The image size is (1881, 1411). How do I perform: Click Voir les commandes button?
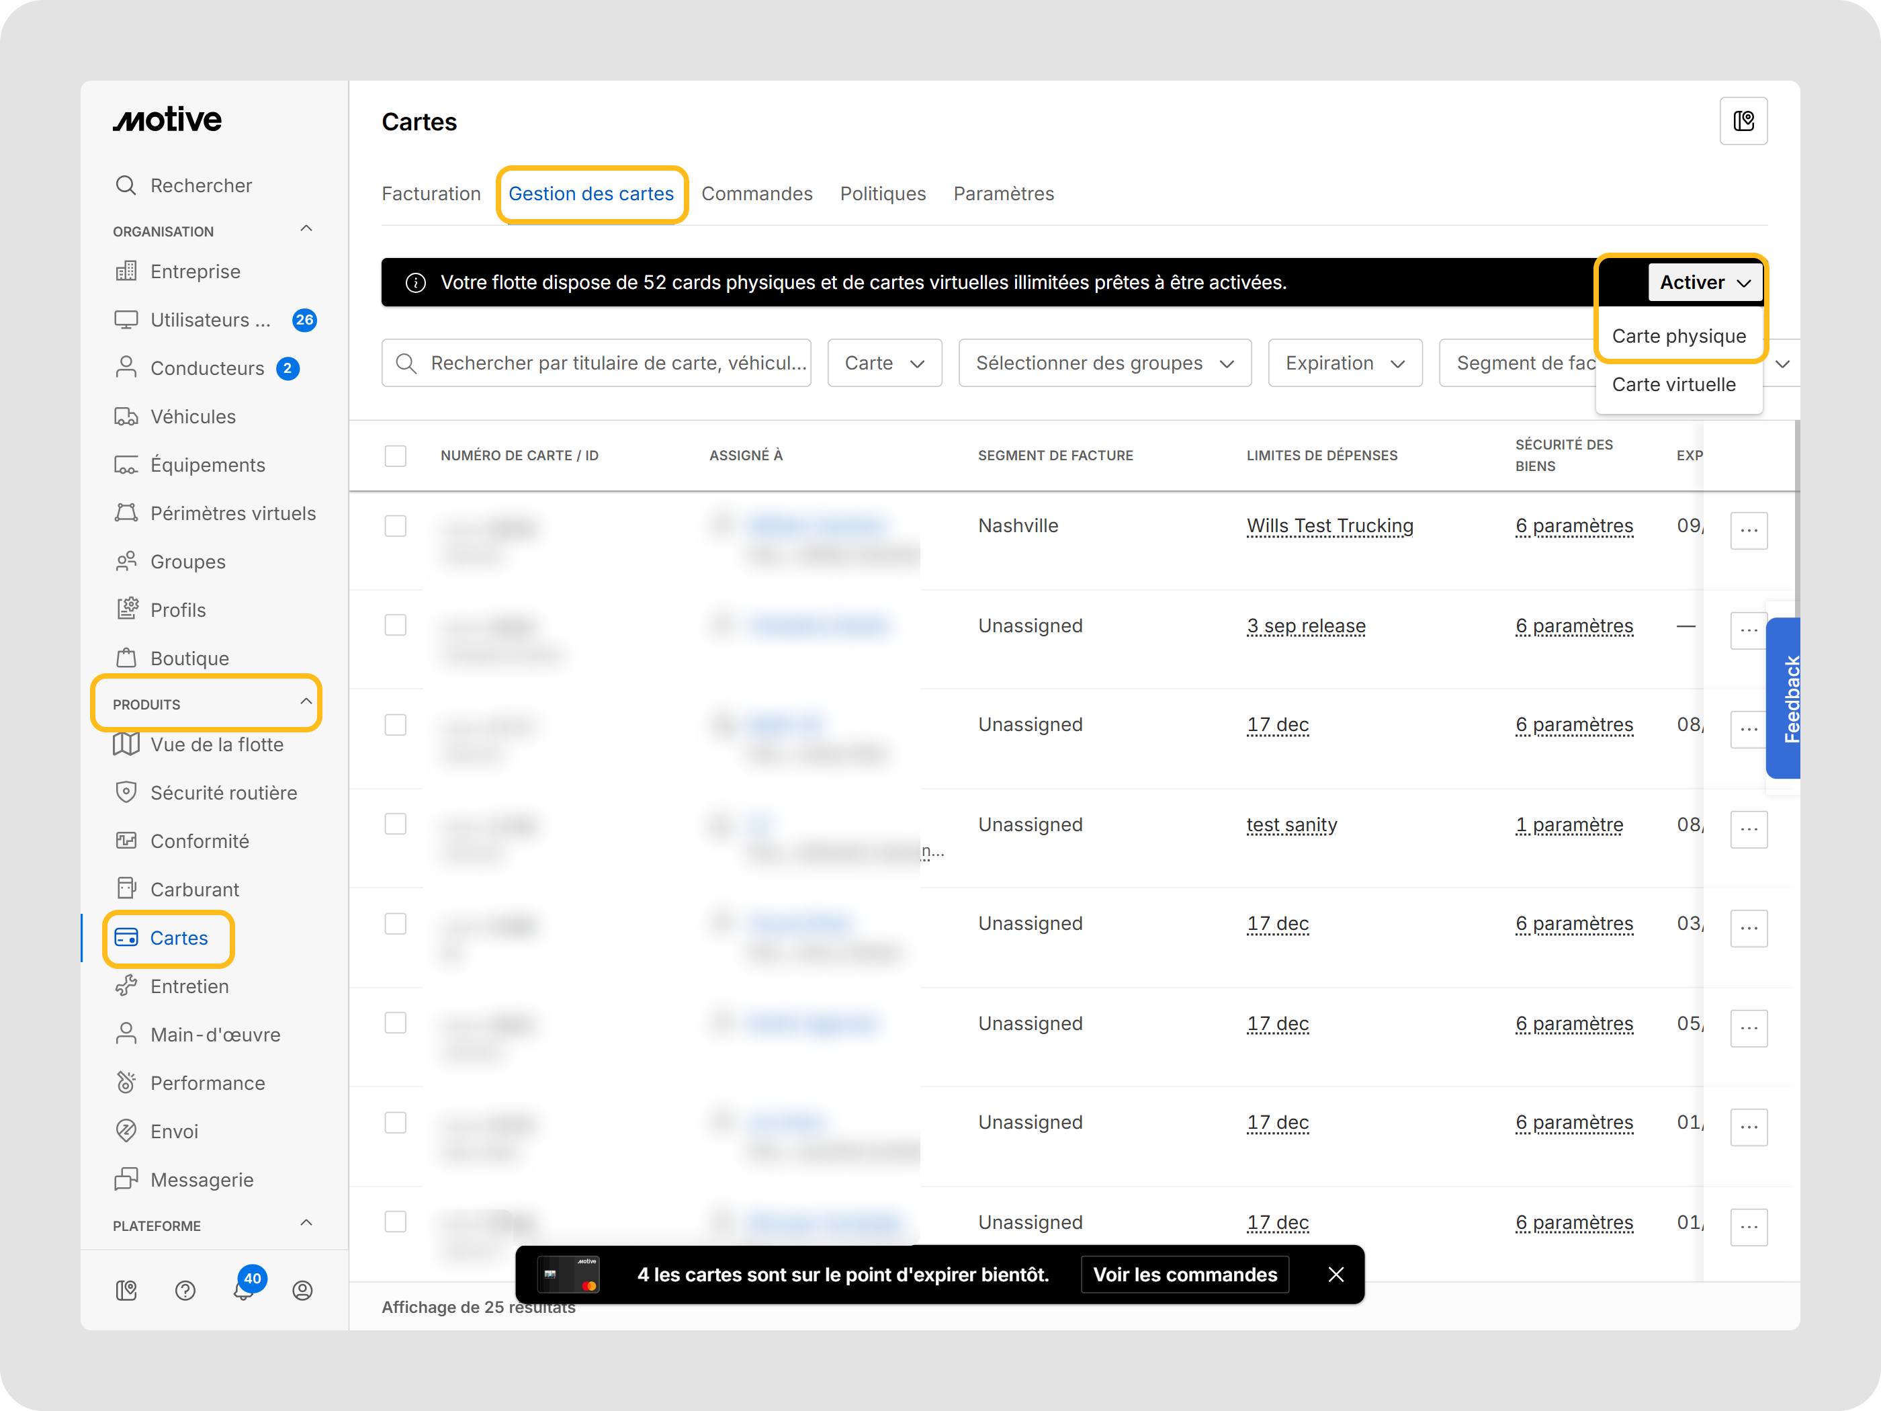click(x=1184, y=1274)
